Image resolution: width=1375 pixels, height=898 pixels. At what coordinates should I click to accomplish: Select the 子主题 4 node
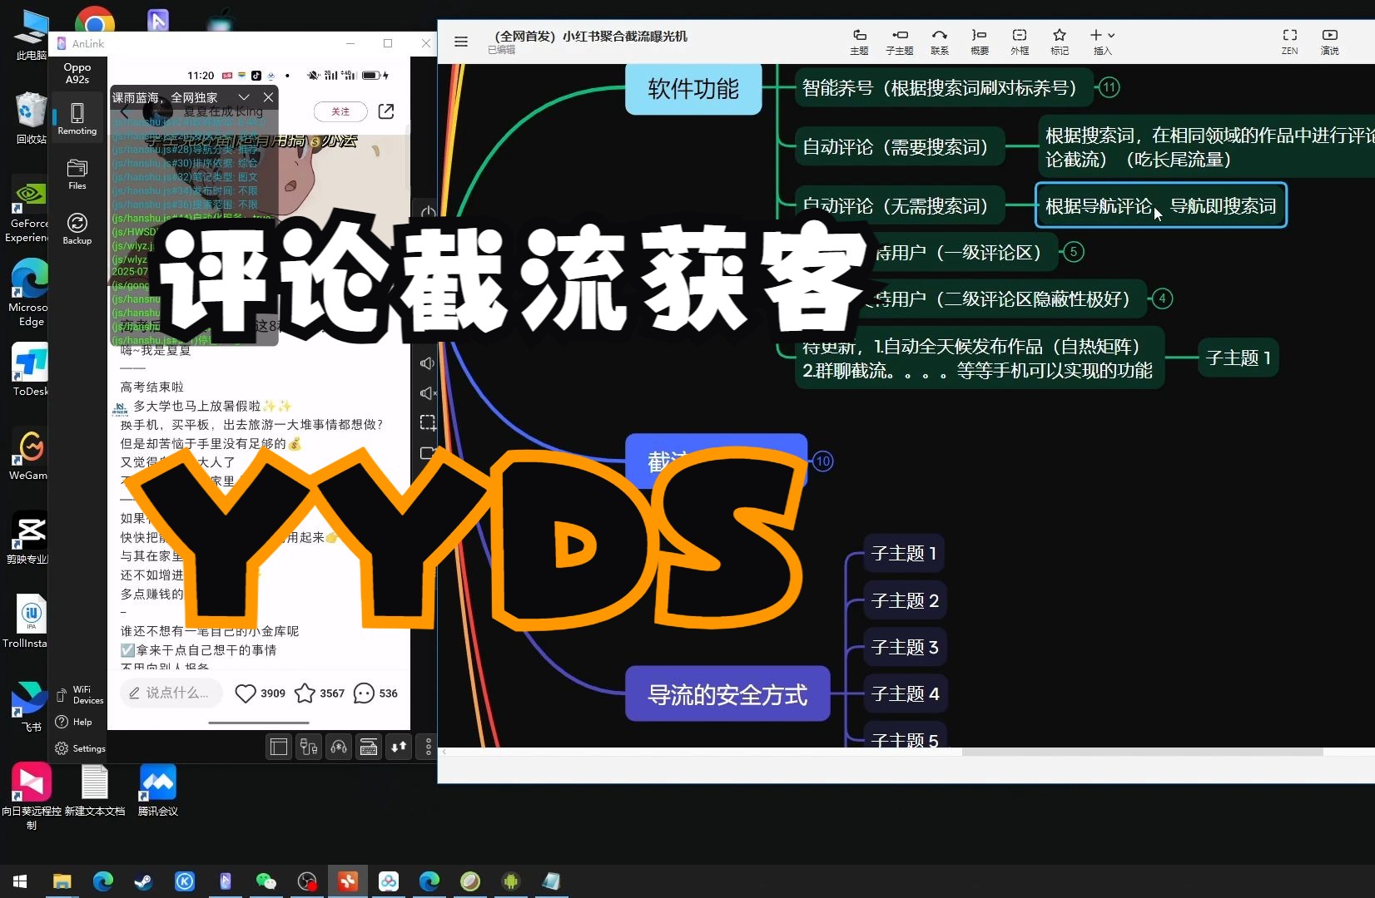click(905, 693)
